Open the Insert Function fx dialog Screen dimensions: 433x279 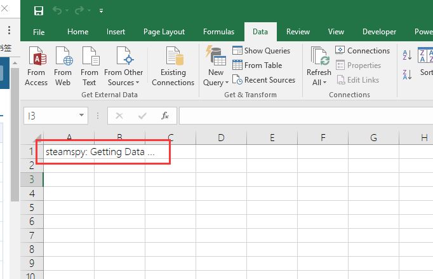coord(165,116)
